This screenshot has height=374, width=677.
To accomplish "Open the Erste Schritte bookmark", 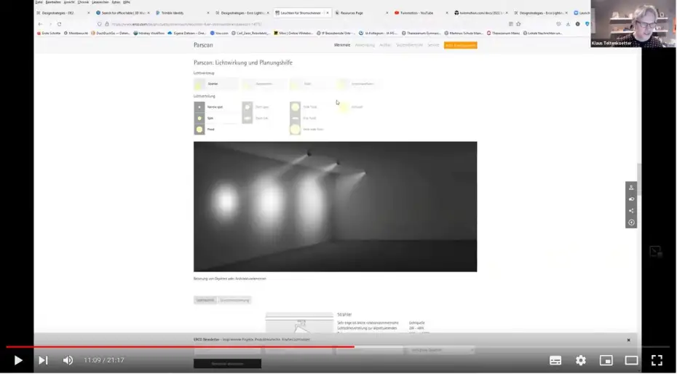I will coord(50,33).
